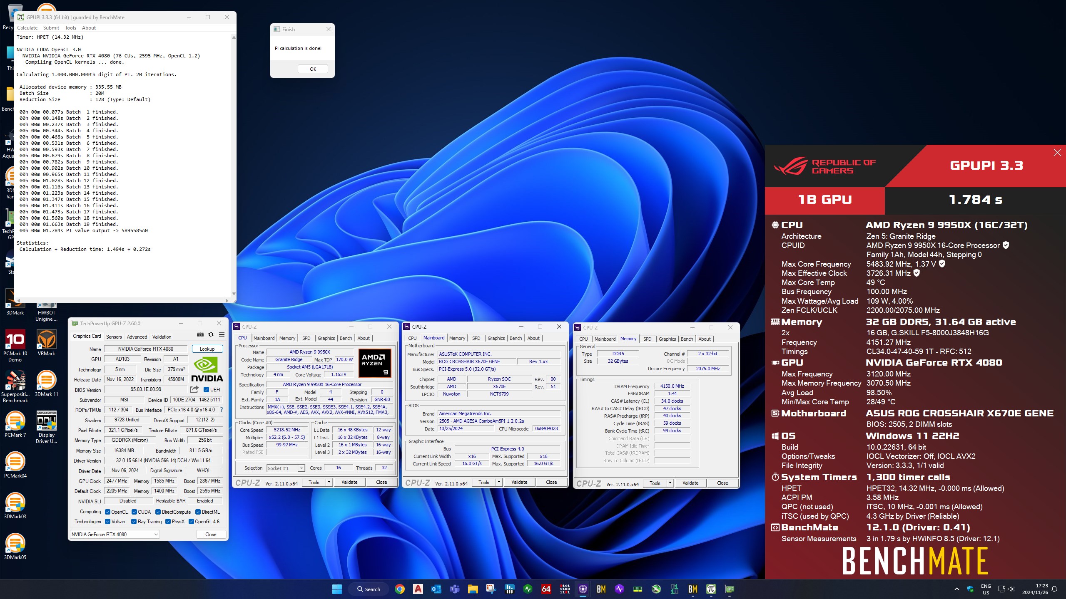Click Windows taskbar Search box

[x=369, y=589]
